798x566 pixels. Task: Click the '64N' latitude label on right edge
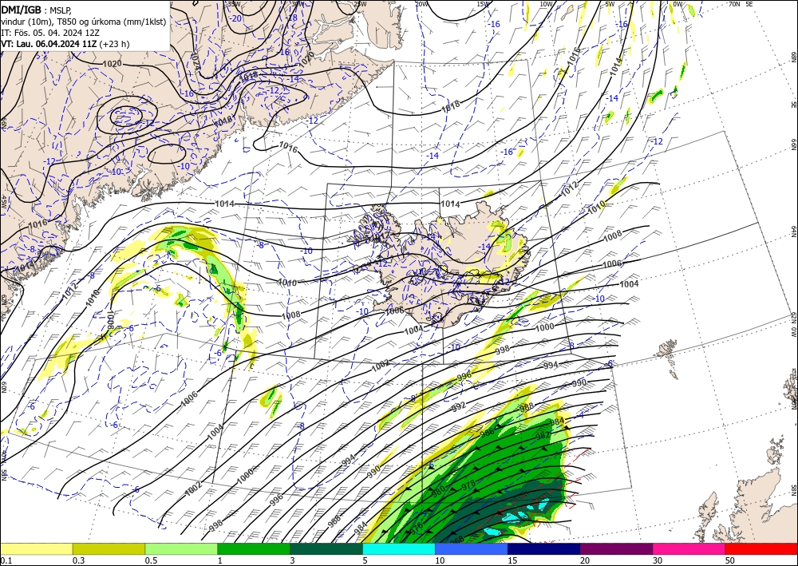(x=793, y=231)
